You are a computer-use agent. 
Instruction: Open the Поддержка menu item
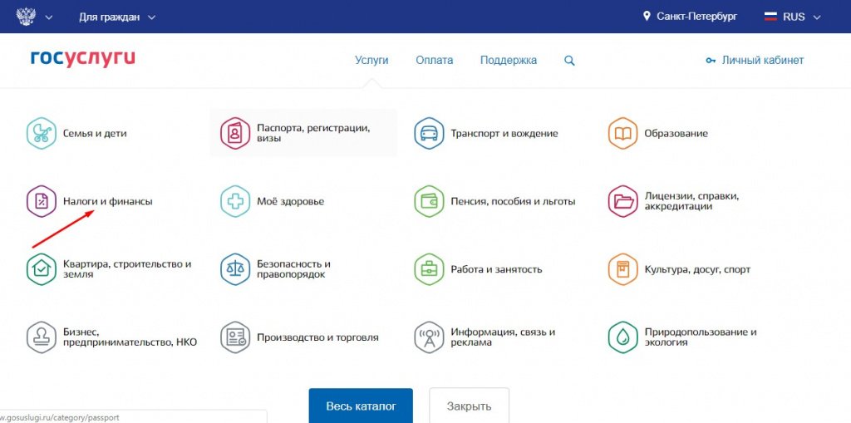pyautogui.click(x=509, y=61)
